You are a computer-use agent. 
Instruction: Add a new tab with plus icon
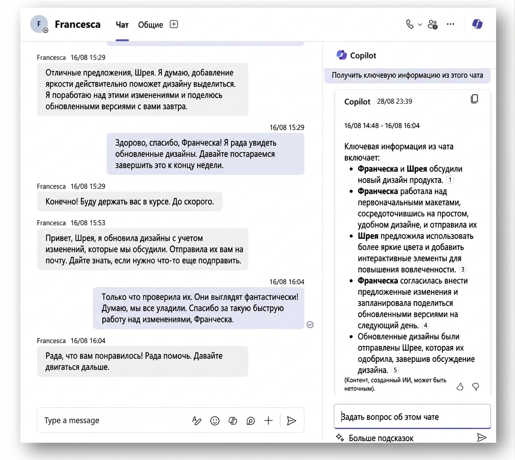(x=174, y=25)
